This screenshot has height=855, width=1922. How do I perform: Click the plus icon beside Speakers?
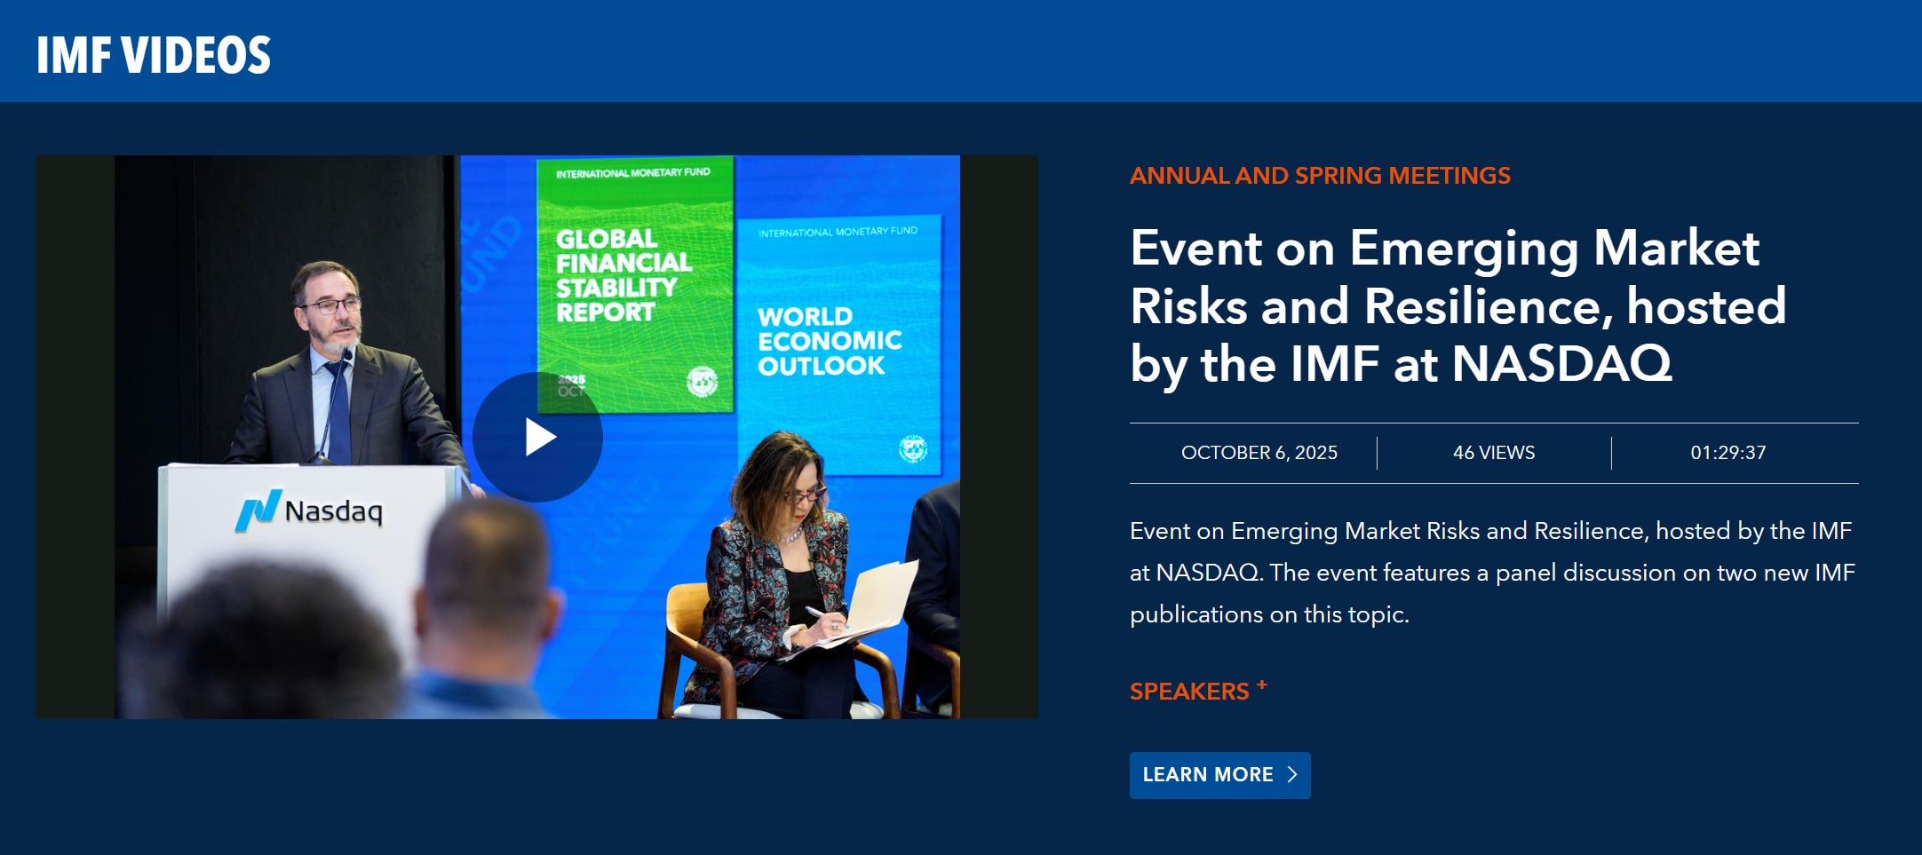click(x=1262, y=685)
